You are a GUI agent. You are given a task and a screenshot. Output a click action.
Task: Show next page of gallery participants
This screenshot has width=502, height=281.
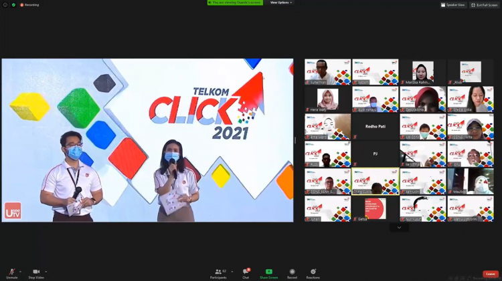399,228
